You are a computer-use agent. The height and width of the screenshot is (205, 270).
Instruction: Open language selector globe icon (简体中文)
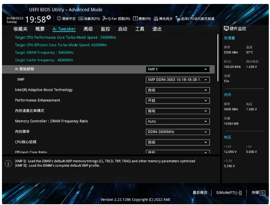(x=59, y=18)
